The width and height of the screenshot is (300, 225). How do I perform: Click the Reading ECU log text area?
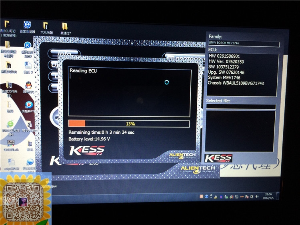(x=130, y=92)
